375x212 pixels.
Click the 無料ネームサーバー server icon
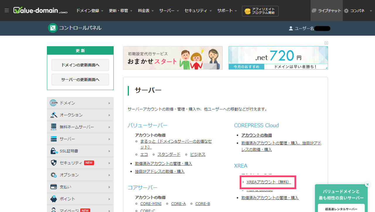coord(54,127)
